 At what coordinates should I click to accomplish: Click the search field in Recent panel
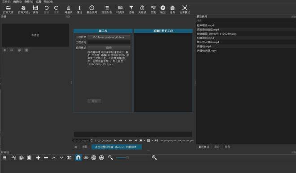pyautogui.click(x=245, y=21)
